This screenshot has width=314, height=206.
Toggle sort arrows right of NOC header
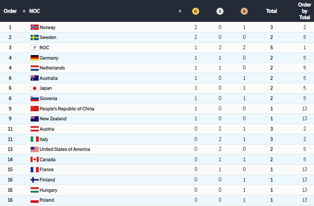click(x=180, y=11)
